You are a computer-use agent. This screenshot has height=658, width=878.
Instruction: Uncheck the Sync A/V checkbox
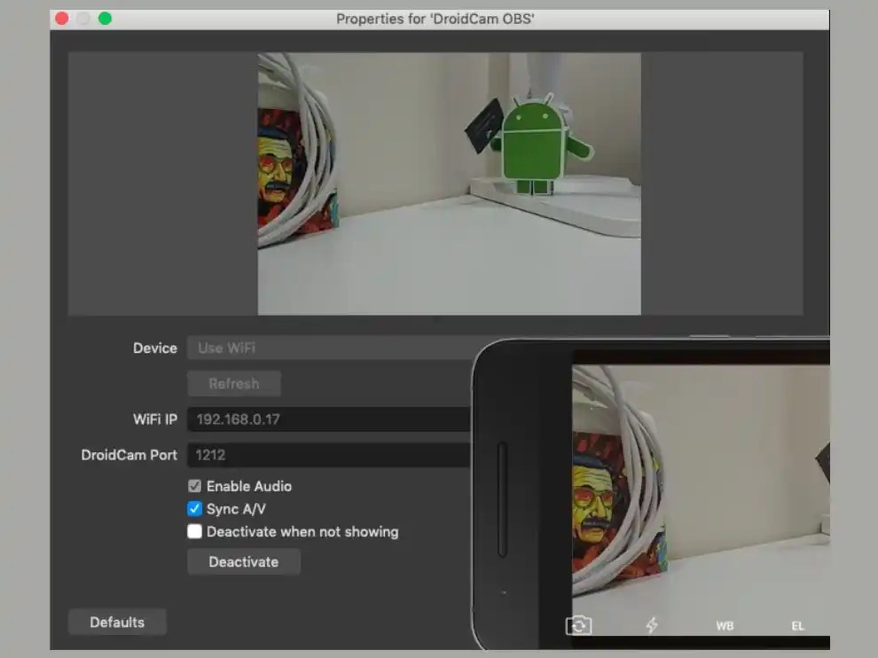coord(194,509)
